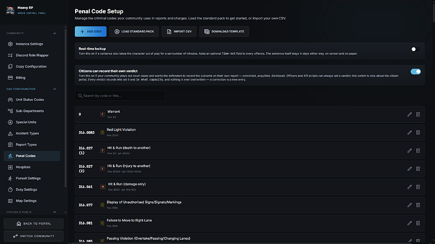
Task: Collapse the CAD Configuration section
Action: pyautogui.click(x=55, y=89)
